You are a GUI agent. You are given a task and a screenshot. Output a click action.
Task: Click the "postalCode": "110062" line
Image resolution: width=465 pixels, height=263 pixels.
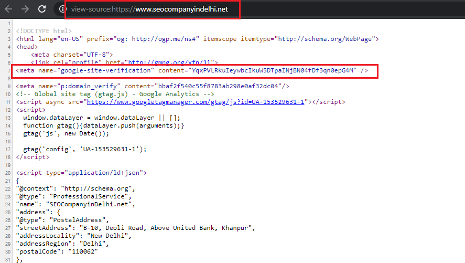(57, 251)
